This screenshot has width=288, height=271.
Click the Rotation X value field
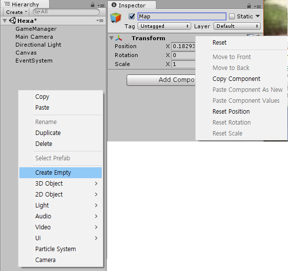click(x=183, y=55)
